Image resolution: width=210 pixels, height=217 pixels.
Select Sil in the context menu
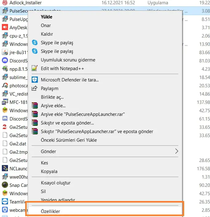pyautogui.click(x=105, y=191)
